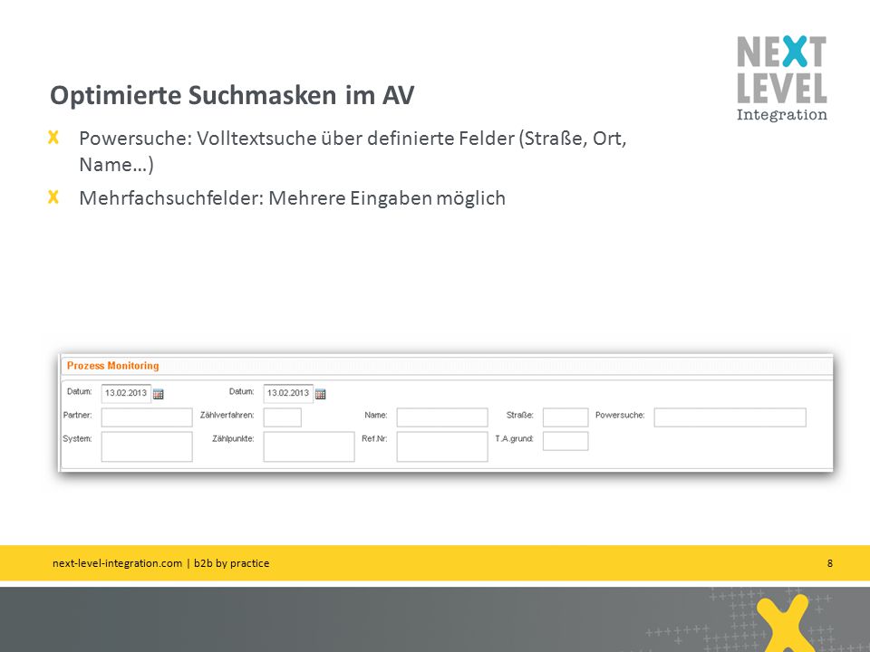Screen dimensions: 870x652
Task: Focus the System multi-line field
Action: tap(147, 446)
